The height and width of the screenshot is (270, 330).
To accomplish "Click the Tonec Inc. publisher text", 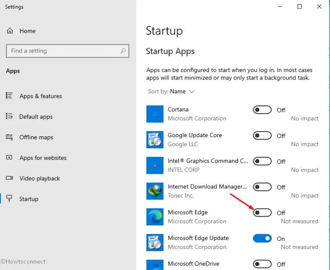I will [x=180, y=196].
